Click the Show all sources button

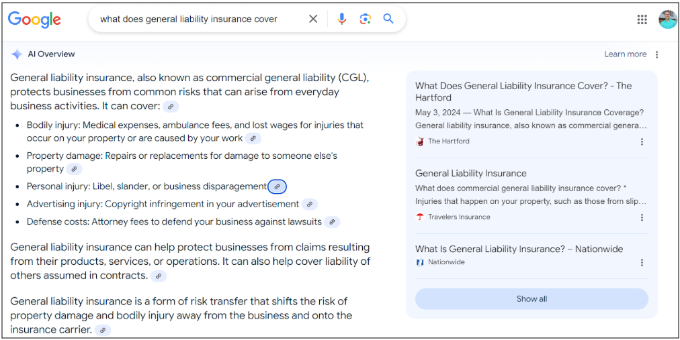point(532,299)
